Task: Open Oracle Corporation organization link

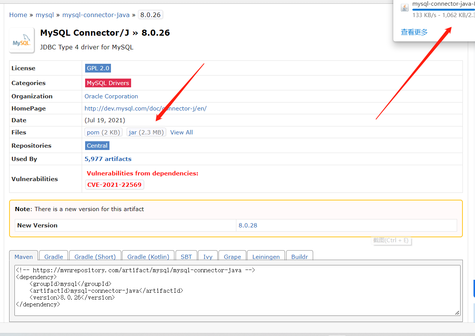Action: click(111, 96)
